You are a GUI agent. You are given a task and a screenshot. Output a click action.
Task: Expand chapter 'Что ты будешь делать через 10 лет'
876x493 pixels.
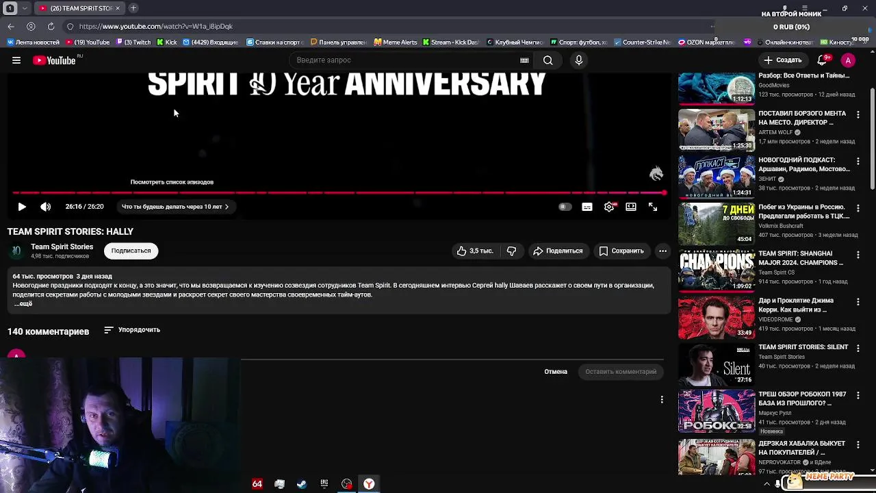pos(175,207)
